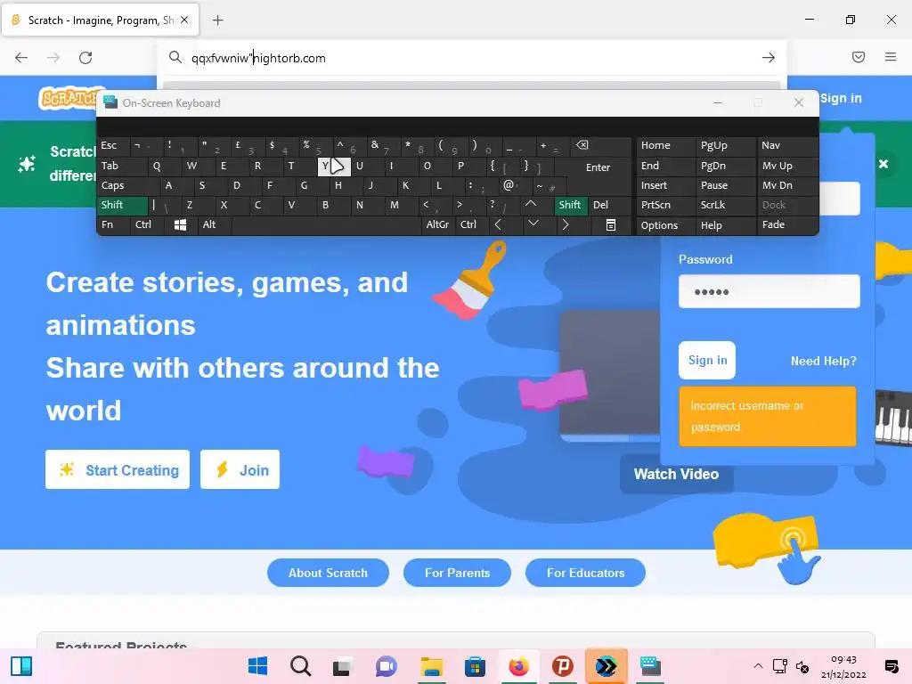Switch to Firefox in taskbar
Viewport: 912px width, 684px height.
[518, 666]
